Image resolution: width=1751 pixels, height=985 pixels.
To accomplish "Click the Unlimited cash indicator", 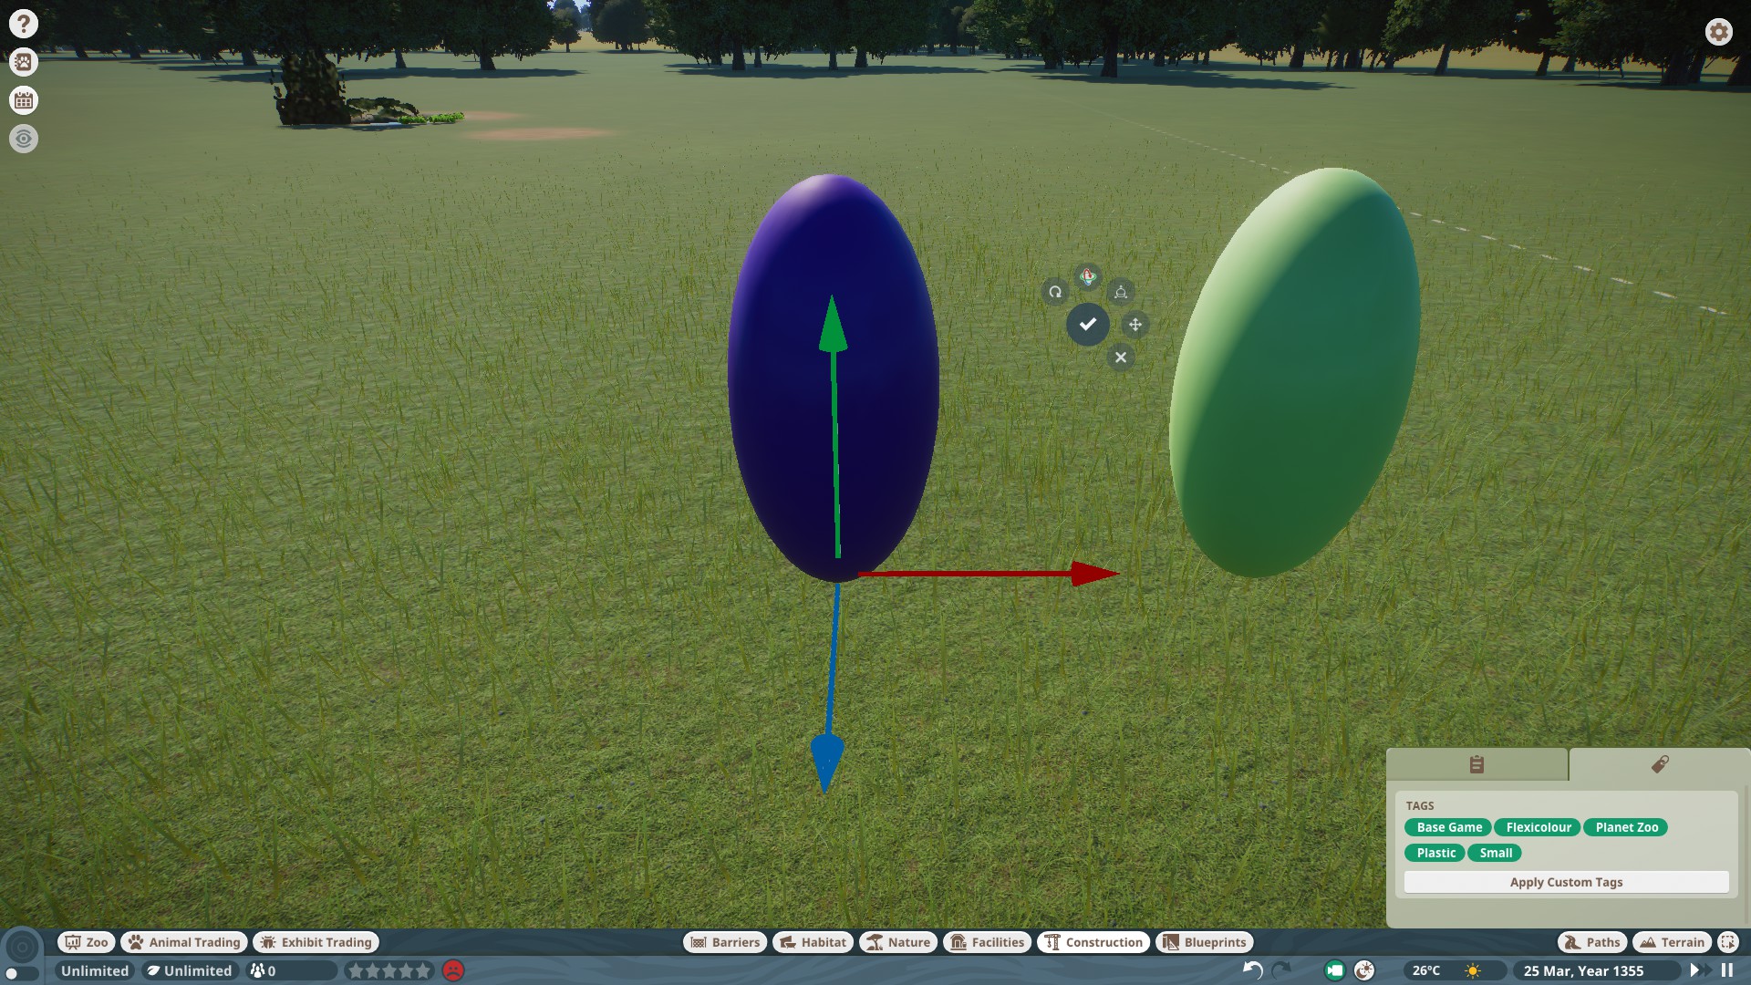I will 95,970.
